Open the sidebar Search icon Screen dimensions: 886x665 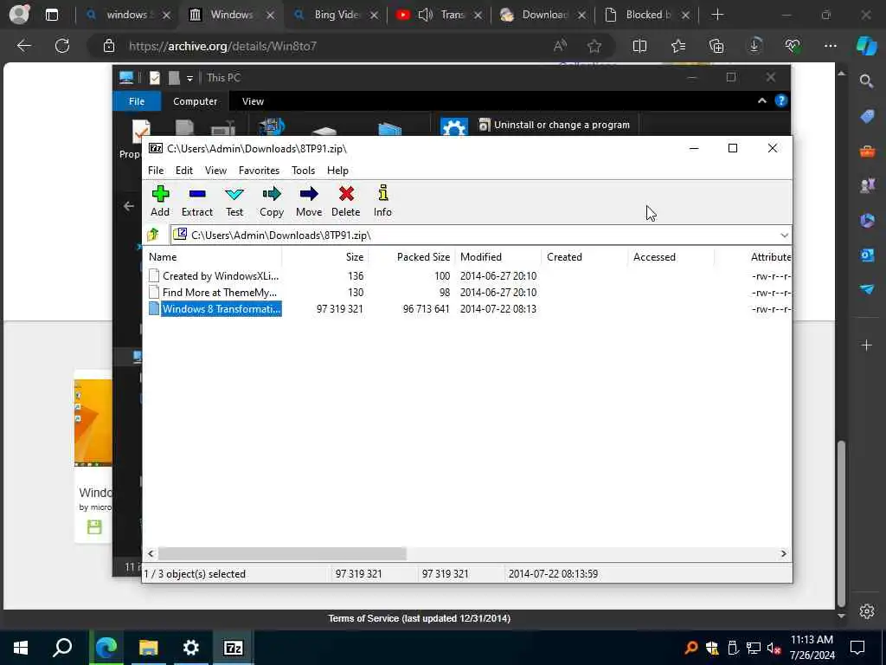tap(866, 81)
